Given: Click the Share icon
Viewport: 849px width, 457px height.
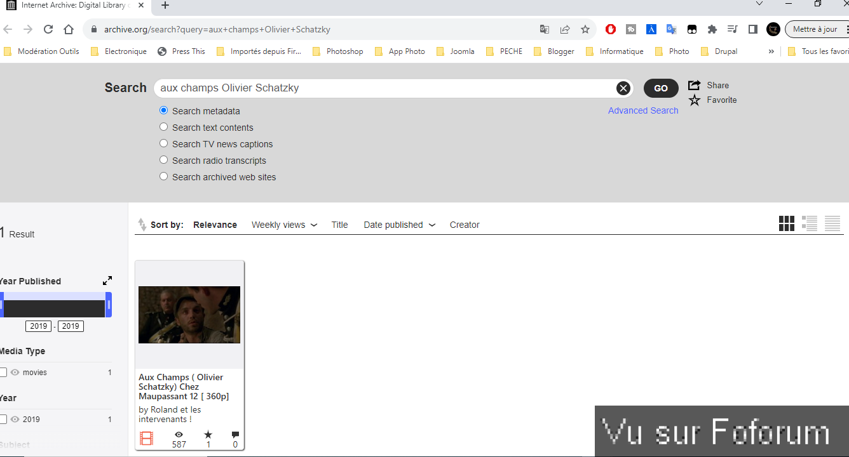Looking at the screenshot, I should coord(695,85).
